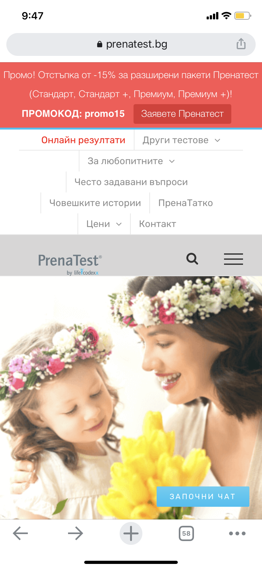The height and width of the screenshot is (569, 262).
Task: Tap the share icon in address bar
Action: [x=241, y=44]
